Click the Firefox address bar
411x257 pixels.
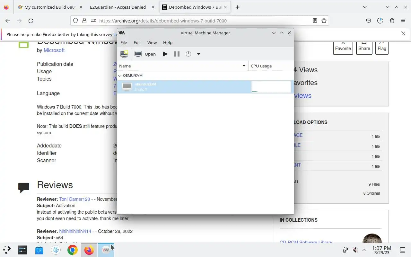click(x=199, y=21)
